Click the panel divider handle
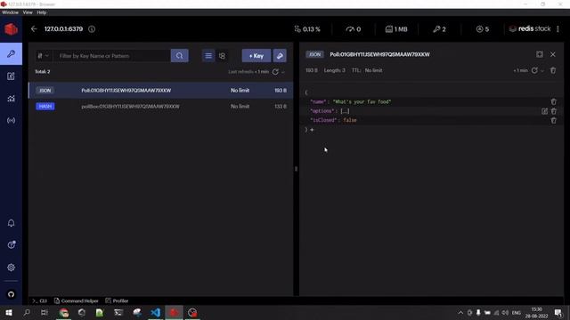 pos(296,169)
